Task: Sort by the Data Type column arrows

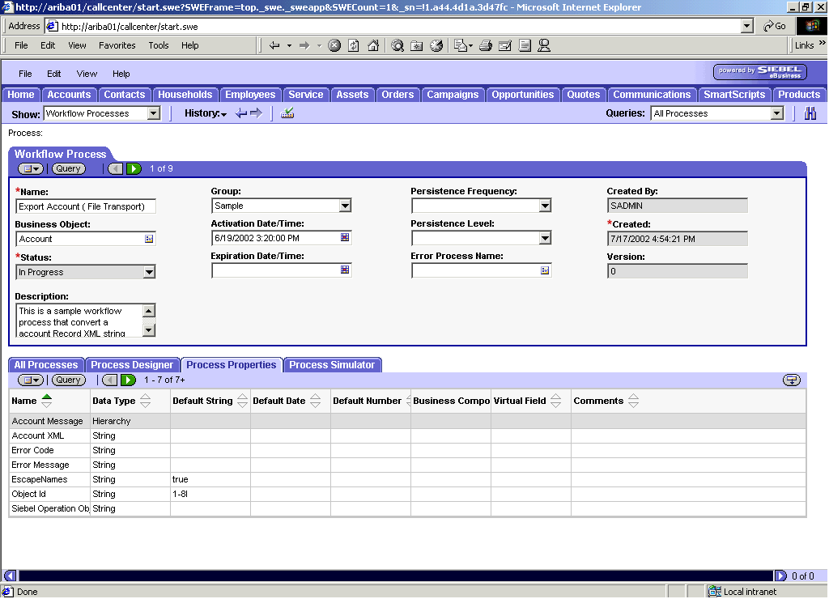Action: 146,401
